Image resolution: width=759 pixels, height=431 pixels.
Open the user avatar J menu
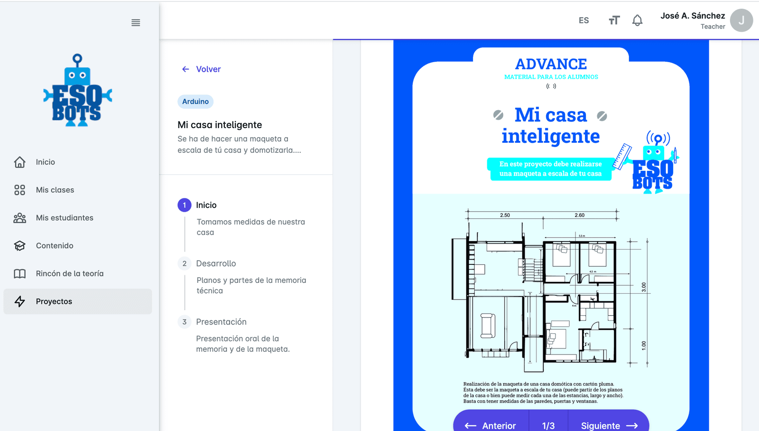[741, 20]
